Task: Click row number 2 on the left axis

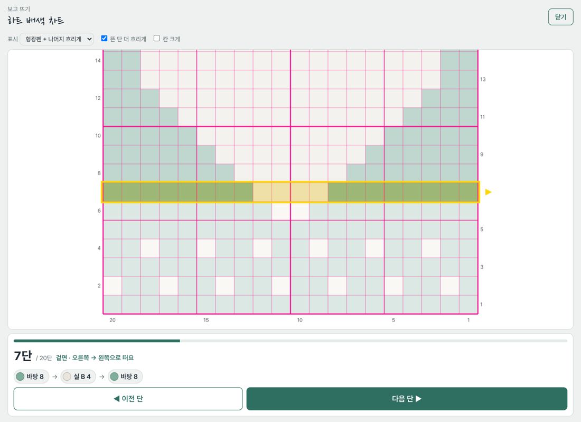Action: pyautogui.click(x=99, y=286)
